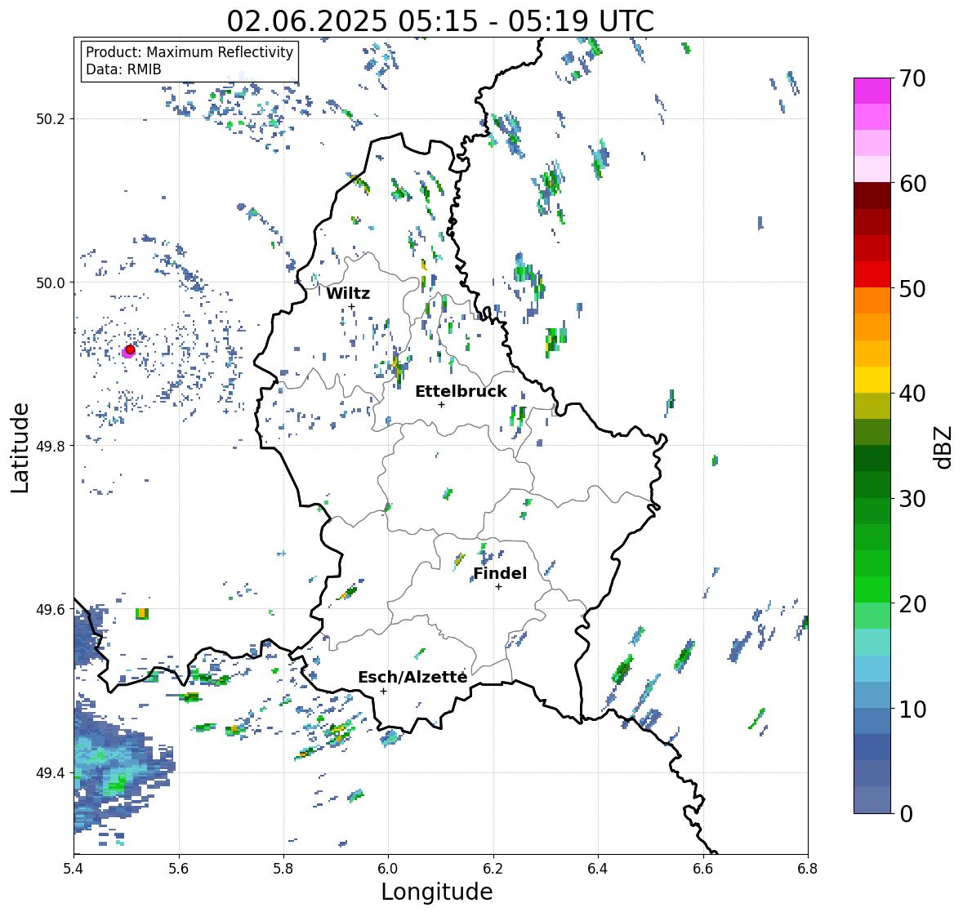Viewport: 963px width, 912px height.
Task: Click longitude tick label 6.2
Action: coord(493,869)
